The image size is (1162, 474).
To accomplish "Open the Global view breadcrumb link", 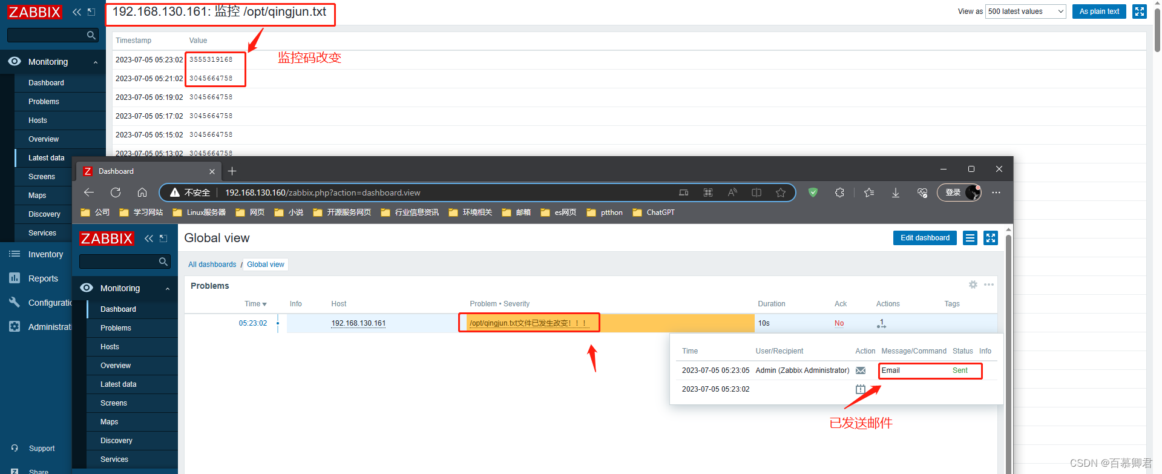I will [x=266, y=265].
